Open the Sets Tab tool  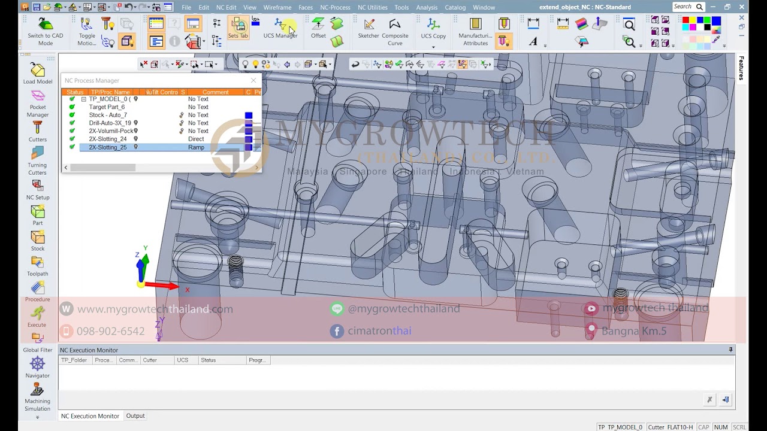coord(238,28)
